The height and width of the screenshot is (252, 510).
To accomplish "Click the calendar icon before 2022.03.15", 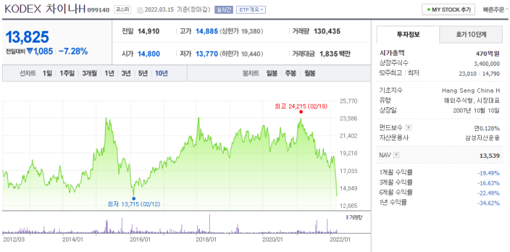I will [x=139, y=10].
